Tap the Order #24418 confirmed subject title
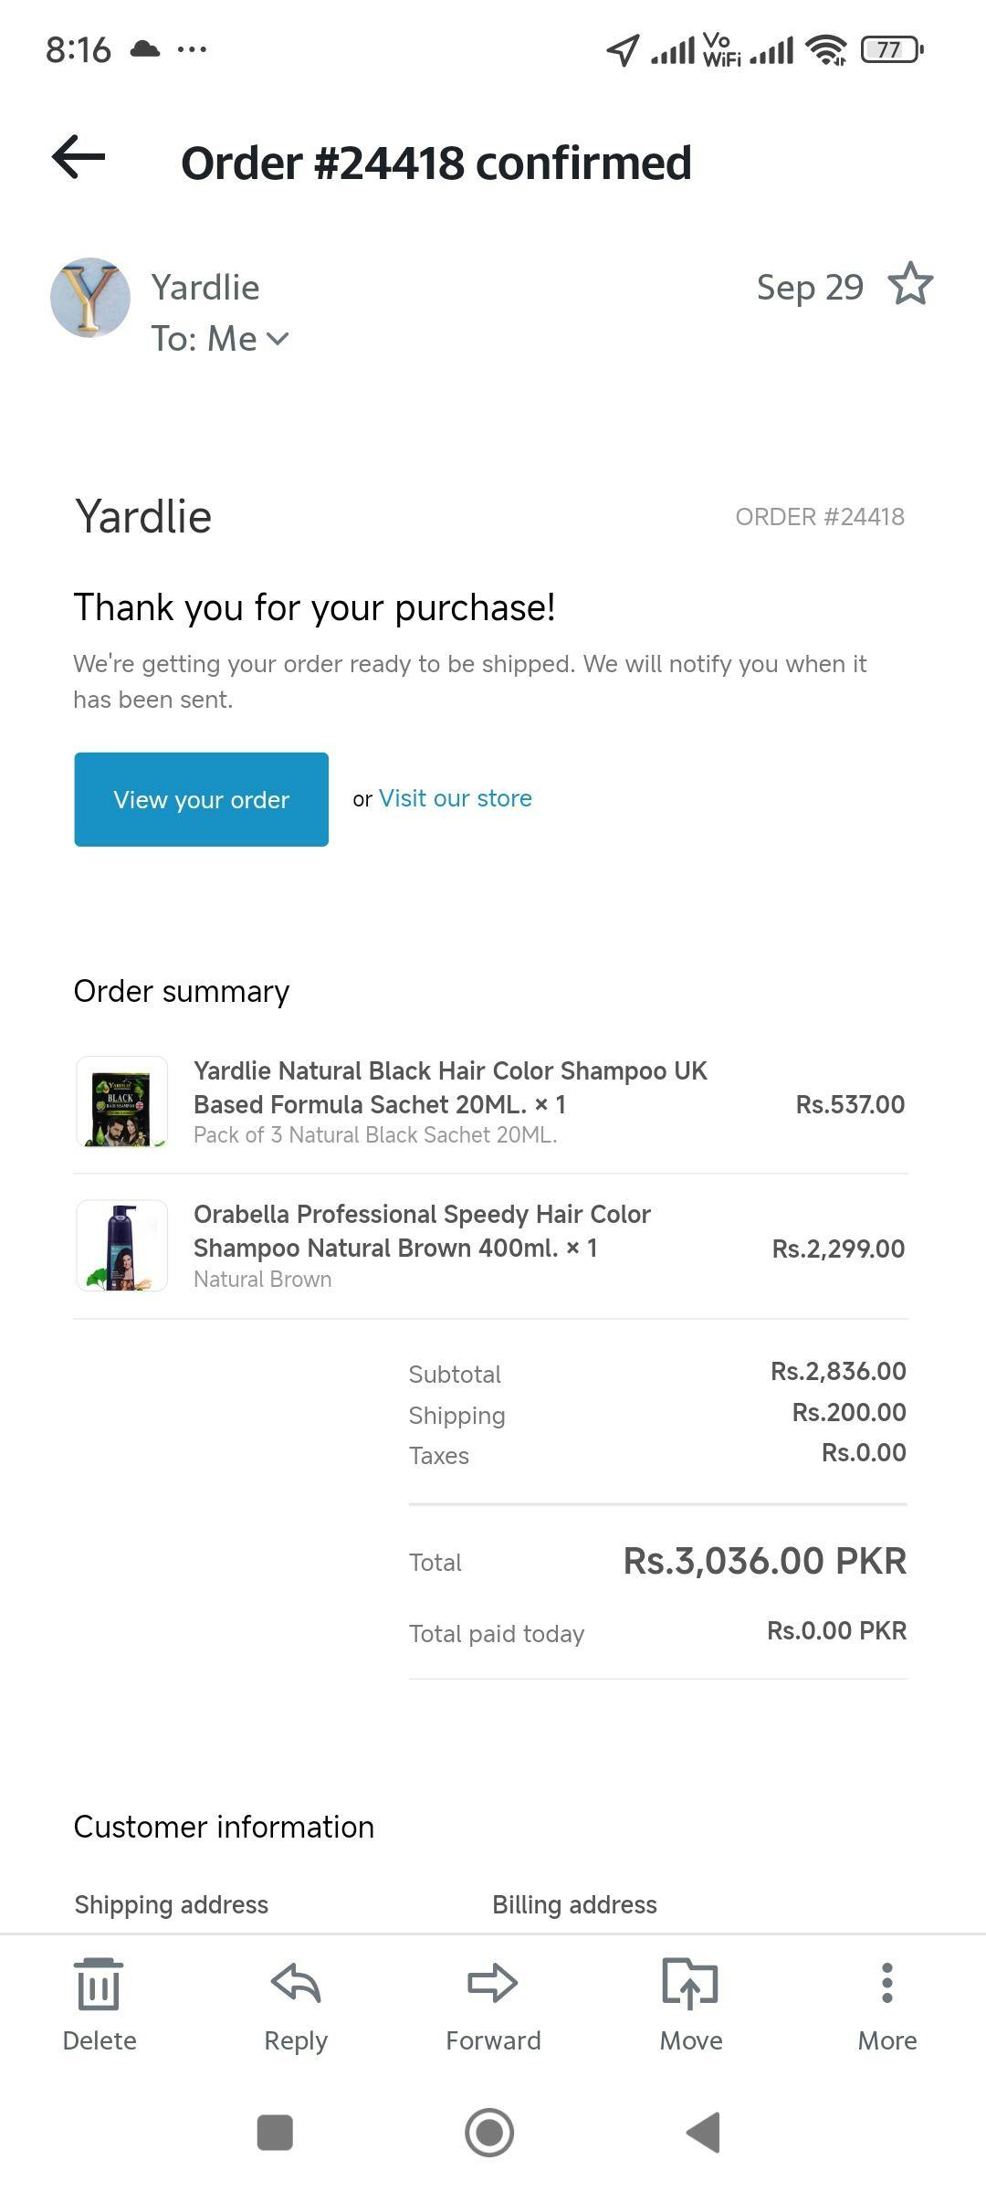This screenshot has width=986, height=2192. pos(436,163)
